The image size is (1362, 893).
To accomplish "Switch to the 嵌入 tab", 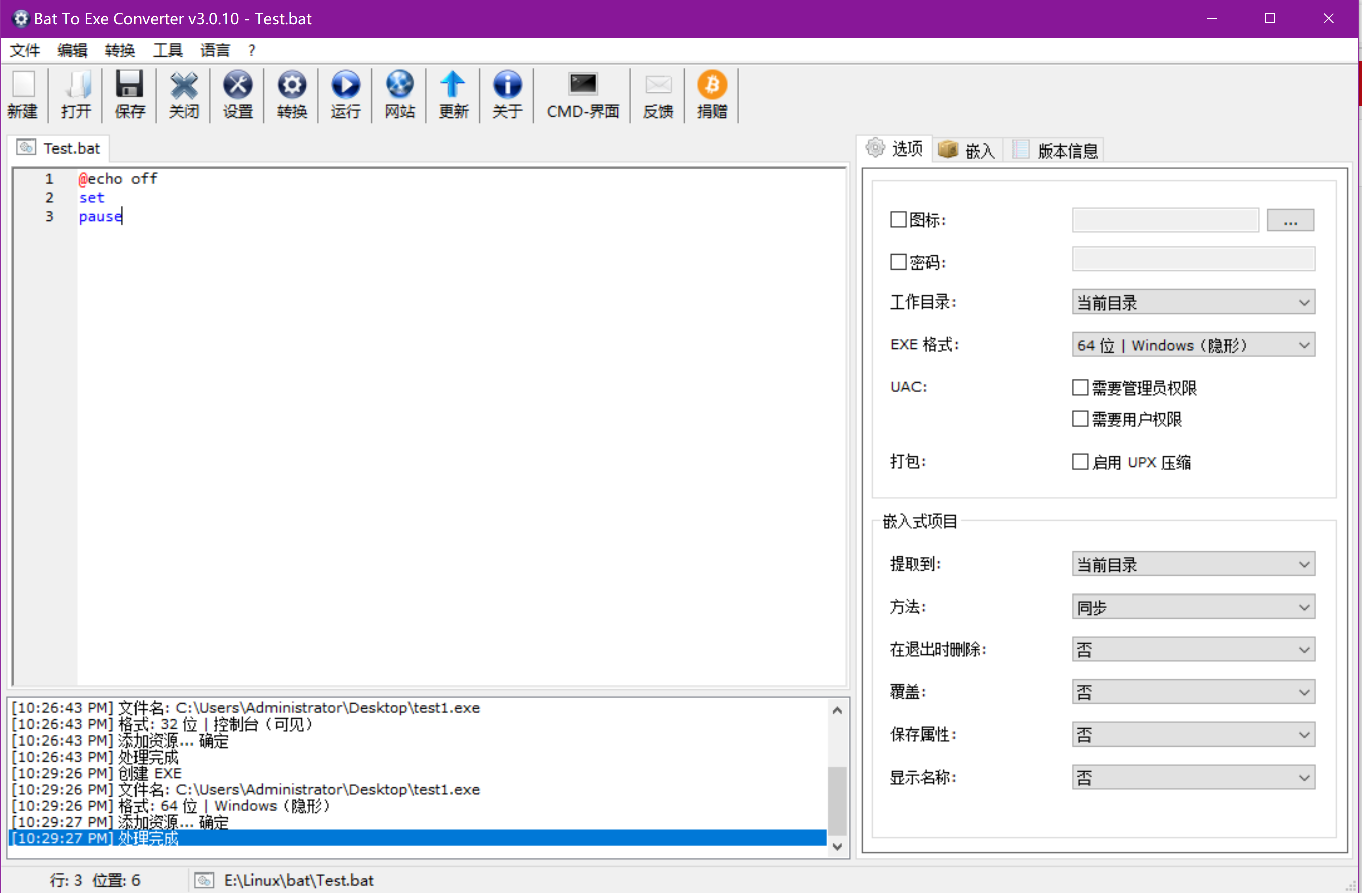I will (967, 150).
